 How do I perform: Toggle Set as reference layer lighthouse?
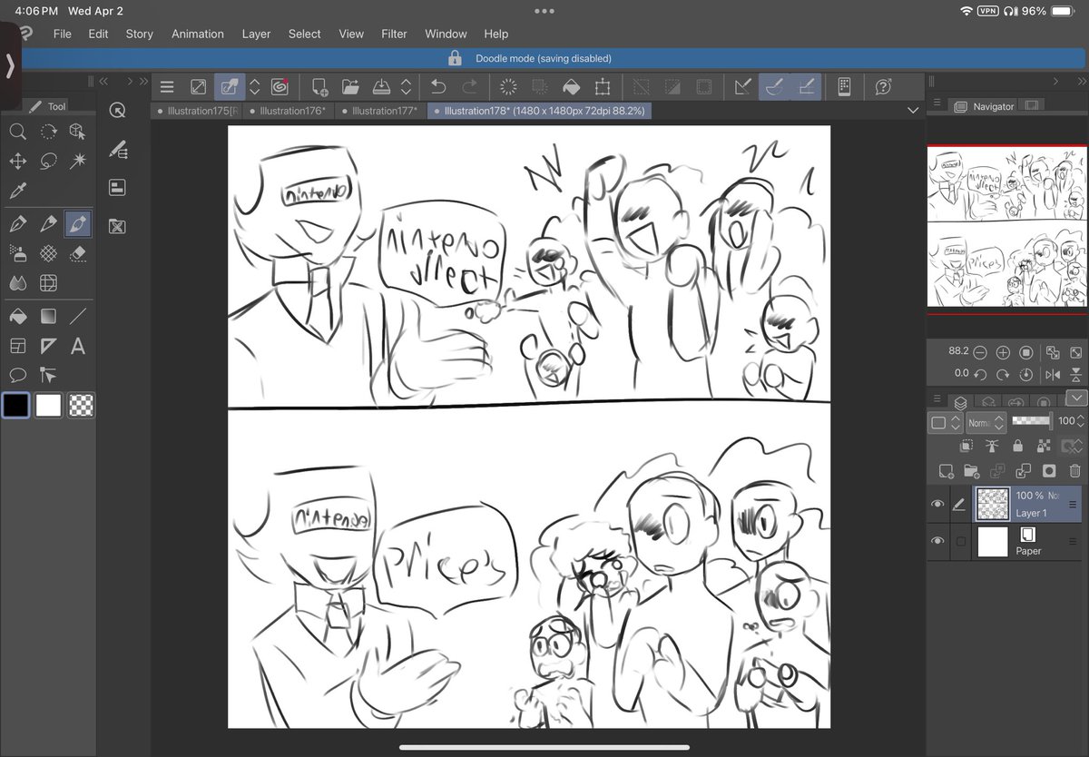(992, 446)
